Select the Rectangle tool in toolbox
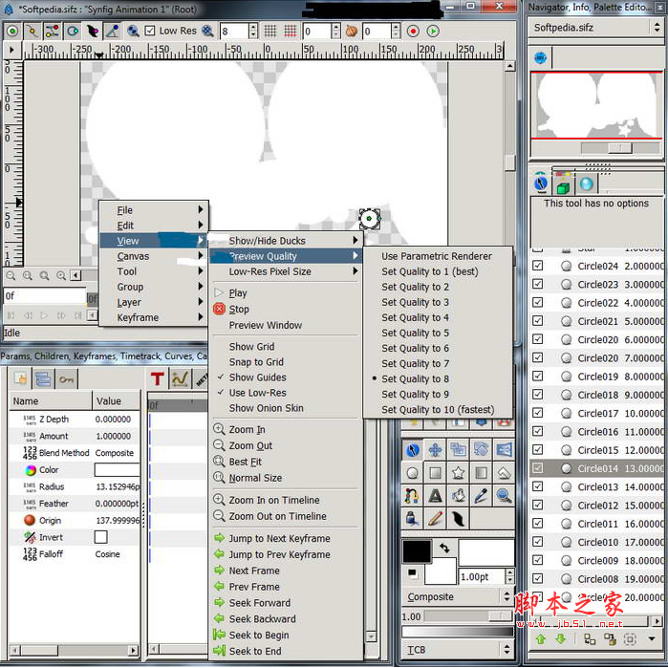Screen dimensions: 668x668 (435, 473)
